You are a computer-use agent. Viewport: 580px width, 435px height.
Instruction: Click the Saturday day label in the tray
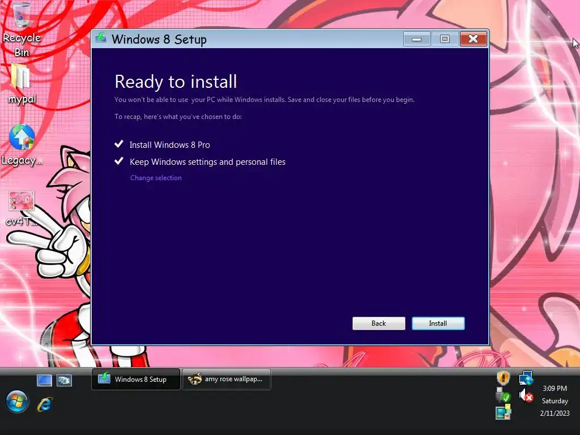555,401
